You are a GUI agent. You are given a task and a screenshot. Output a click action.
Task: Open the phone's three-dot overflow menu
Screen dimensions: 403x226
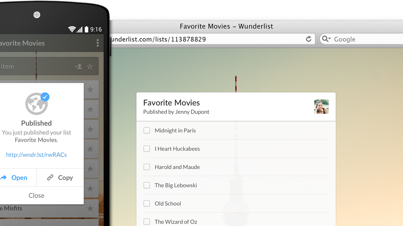[97, 43]
